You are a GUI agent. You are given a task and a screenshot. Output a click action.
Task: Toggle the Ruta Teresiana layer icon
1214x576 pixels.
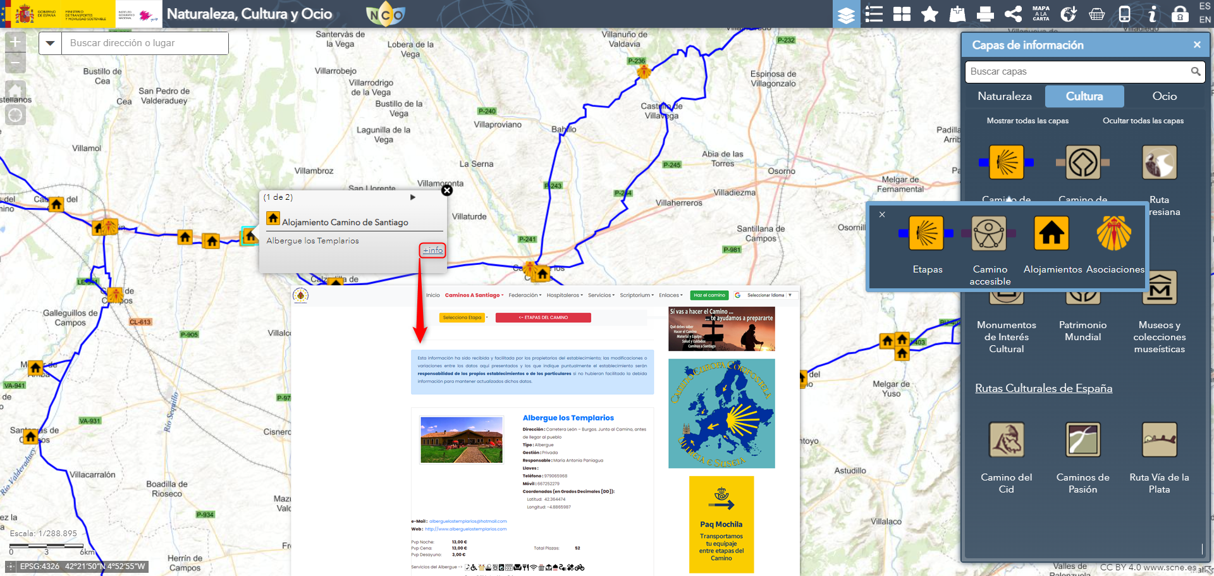1159,162
